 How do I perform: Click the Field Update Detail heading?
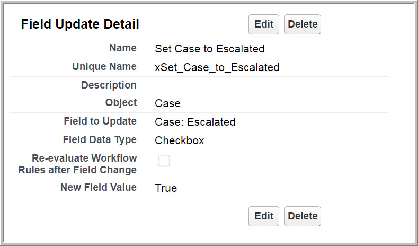tap(80, 24)
